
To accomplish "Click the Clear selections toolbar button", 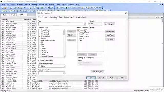I will coord(60,8).
